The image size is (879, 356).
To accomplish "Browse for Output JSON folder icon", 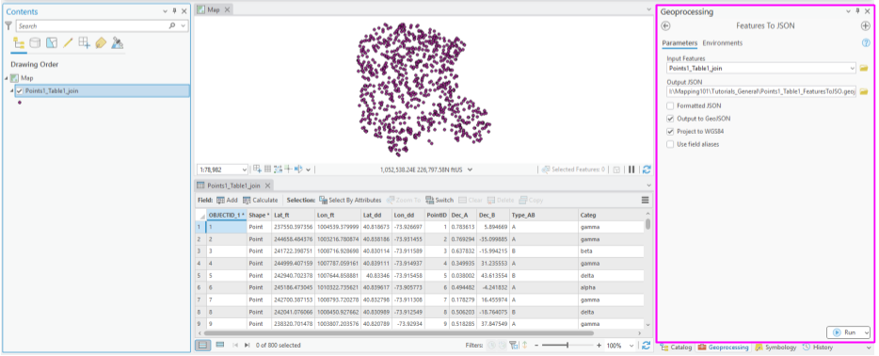I will tap(864, 91).
